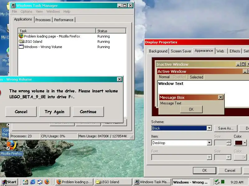Screen dimensions: 249x186
Task: Select the Appearance tab in Display Properties
Action: click(x=204, y=51)
